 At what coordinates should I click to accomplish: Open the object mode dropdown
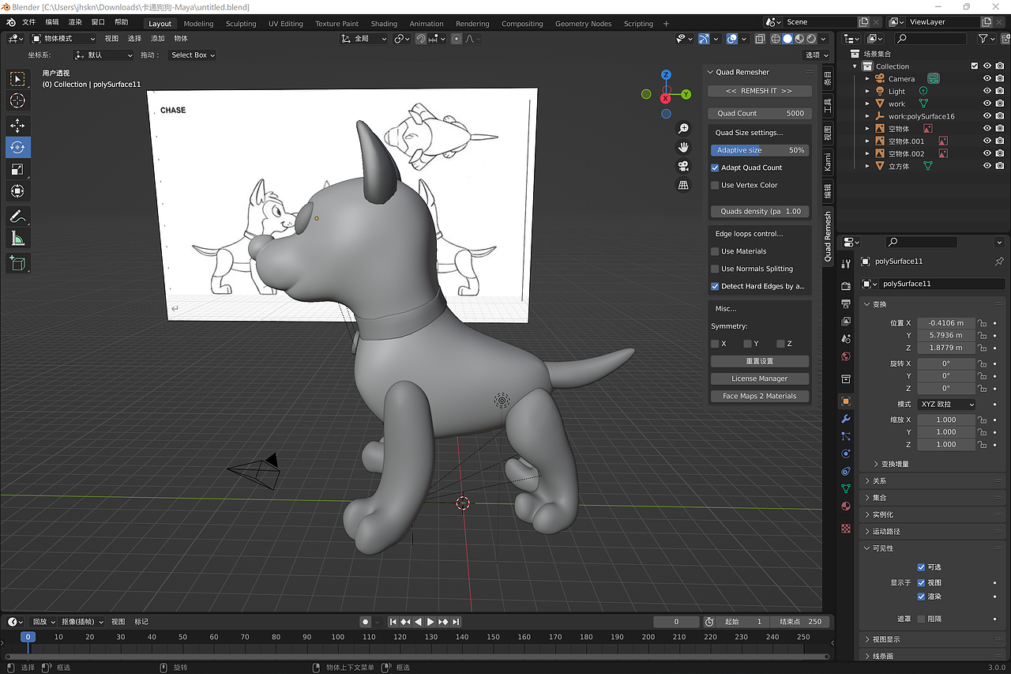(63, 39)
